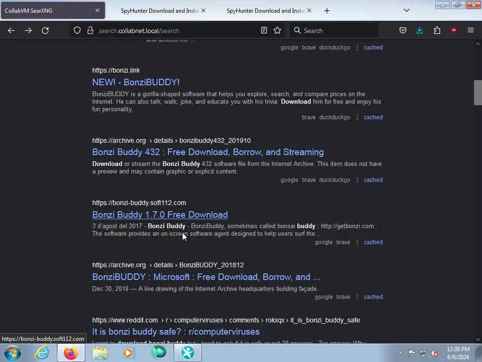
Task: Open the Windows Start menu orb
Action: point(12,353)
